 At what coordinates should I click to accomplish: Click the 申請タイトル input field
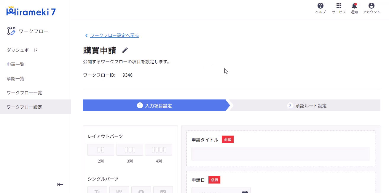280,154
